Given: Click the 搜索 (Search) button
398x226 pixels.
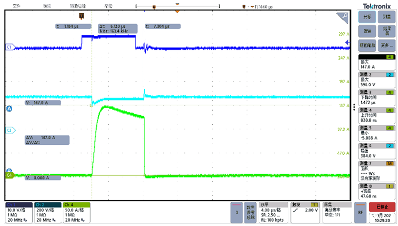Looking at the screenshot, I should pyautogui.click(x=367, y=31).
